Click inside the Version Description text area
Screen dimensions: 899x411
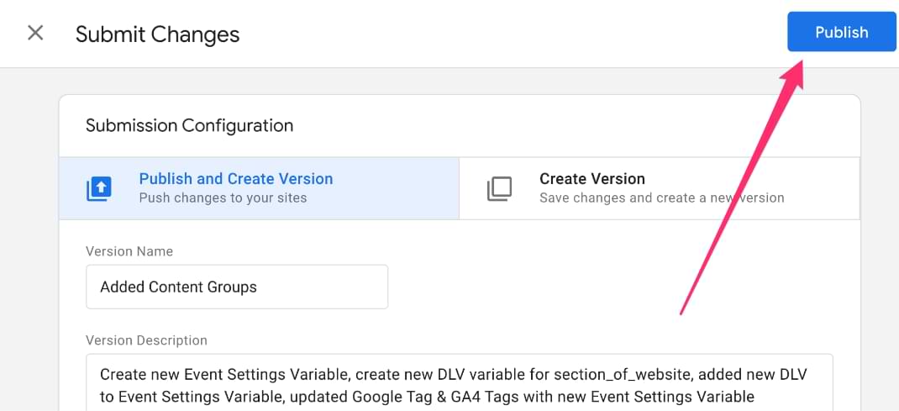(460, 382)
